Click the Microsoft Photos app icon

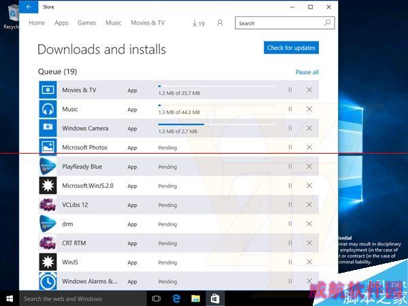(48, 147)
